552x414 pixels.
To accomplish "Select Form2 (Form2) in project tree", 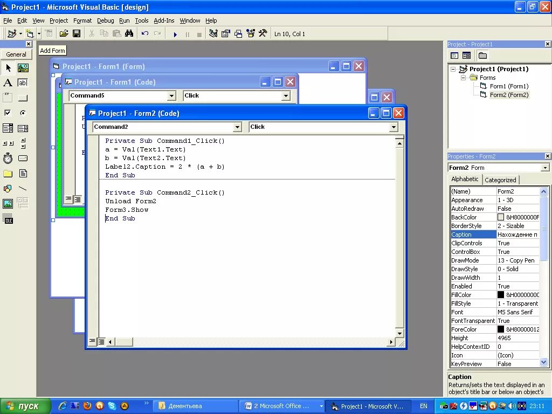I will [509, 95].
